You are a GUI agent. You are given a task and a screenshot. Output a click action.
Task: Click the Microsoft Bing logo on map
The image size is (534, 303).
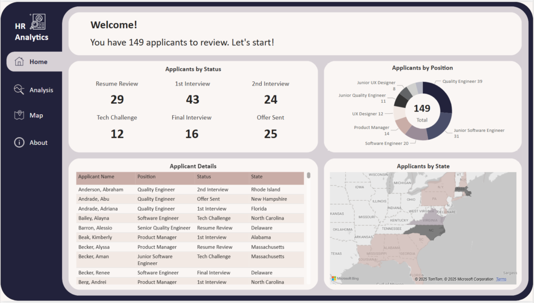point(345,279)
